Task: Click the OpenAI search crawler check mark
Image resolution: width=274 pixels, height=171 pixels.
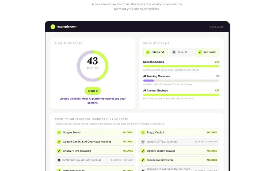Action: [x=143, y=151]
